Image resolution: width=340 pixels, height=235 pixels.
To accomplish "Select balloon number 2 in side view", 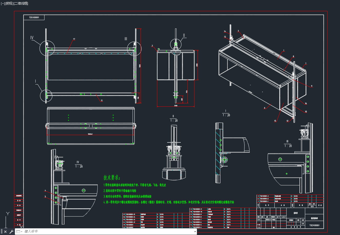I will pyautogui.click(x=152, y=46).
